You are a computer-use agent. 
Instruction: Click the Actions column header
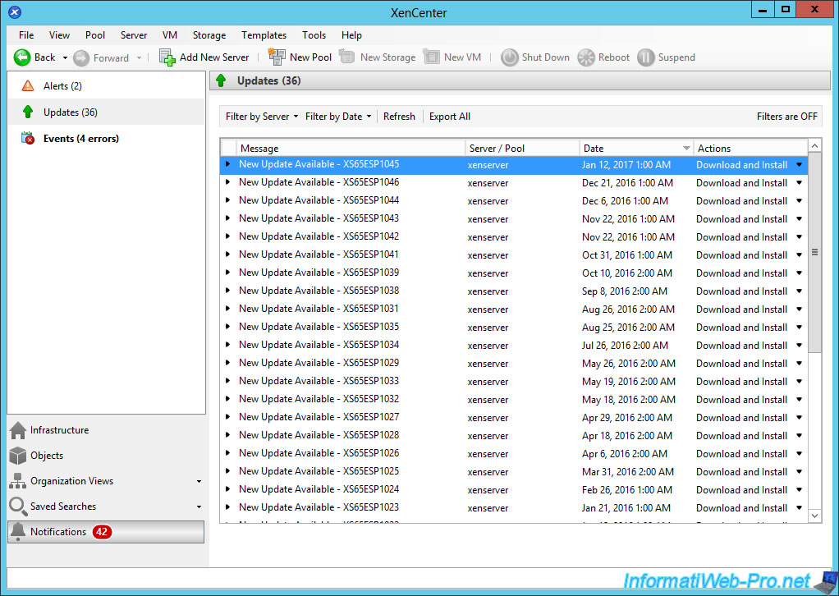click(x=750, y=149)
